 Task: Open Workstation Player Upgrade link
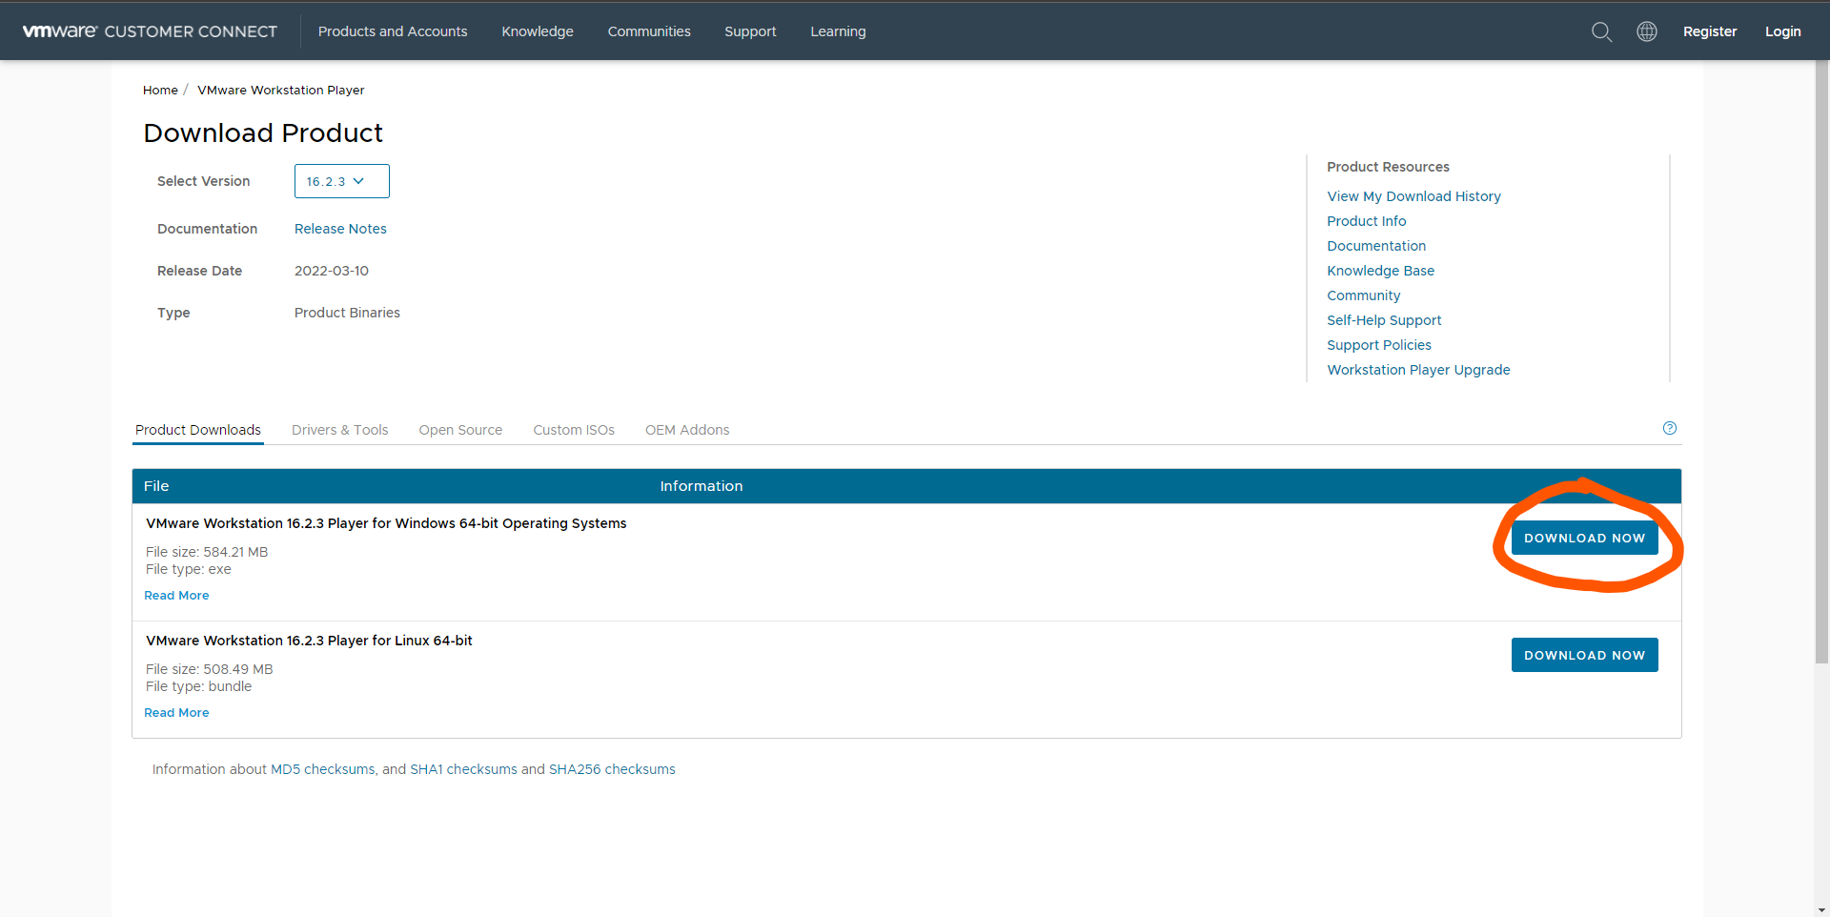[x=1418, y=370]
